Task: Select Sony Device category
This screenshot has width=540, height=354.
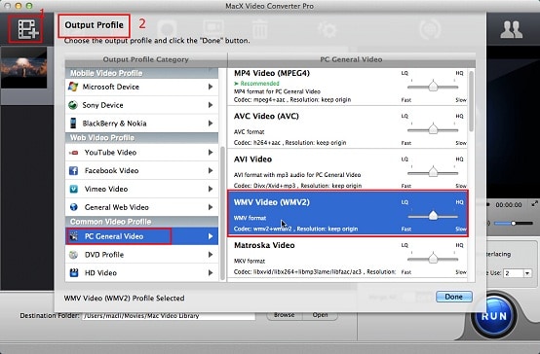Action: point(141,105)
